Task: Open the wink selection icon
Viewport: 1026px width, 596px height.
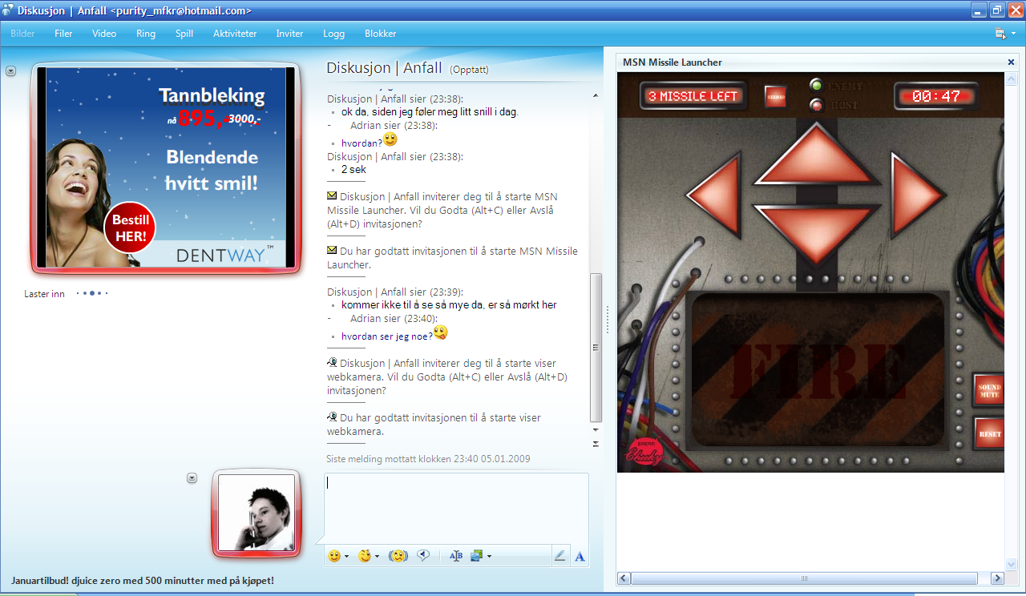Action: [365, 556]
